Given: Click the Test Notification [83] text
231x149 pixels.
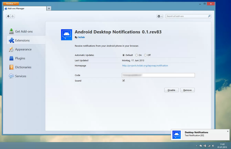Looking at the screenshot, I should pyautogui.click(x=194, y=135).
